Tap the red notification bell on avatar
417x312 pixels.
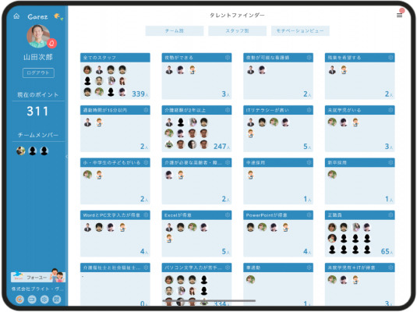pyautogui.click(x=52, y=43)
